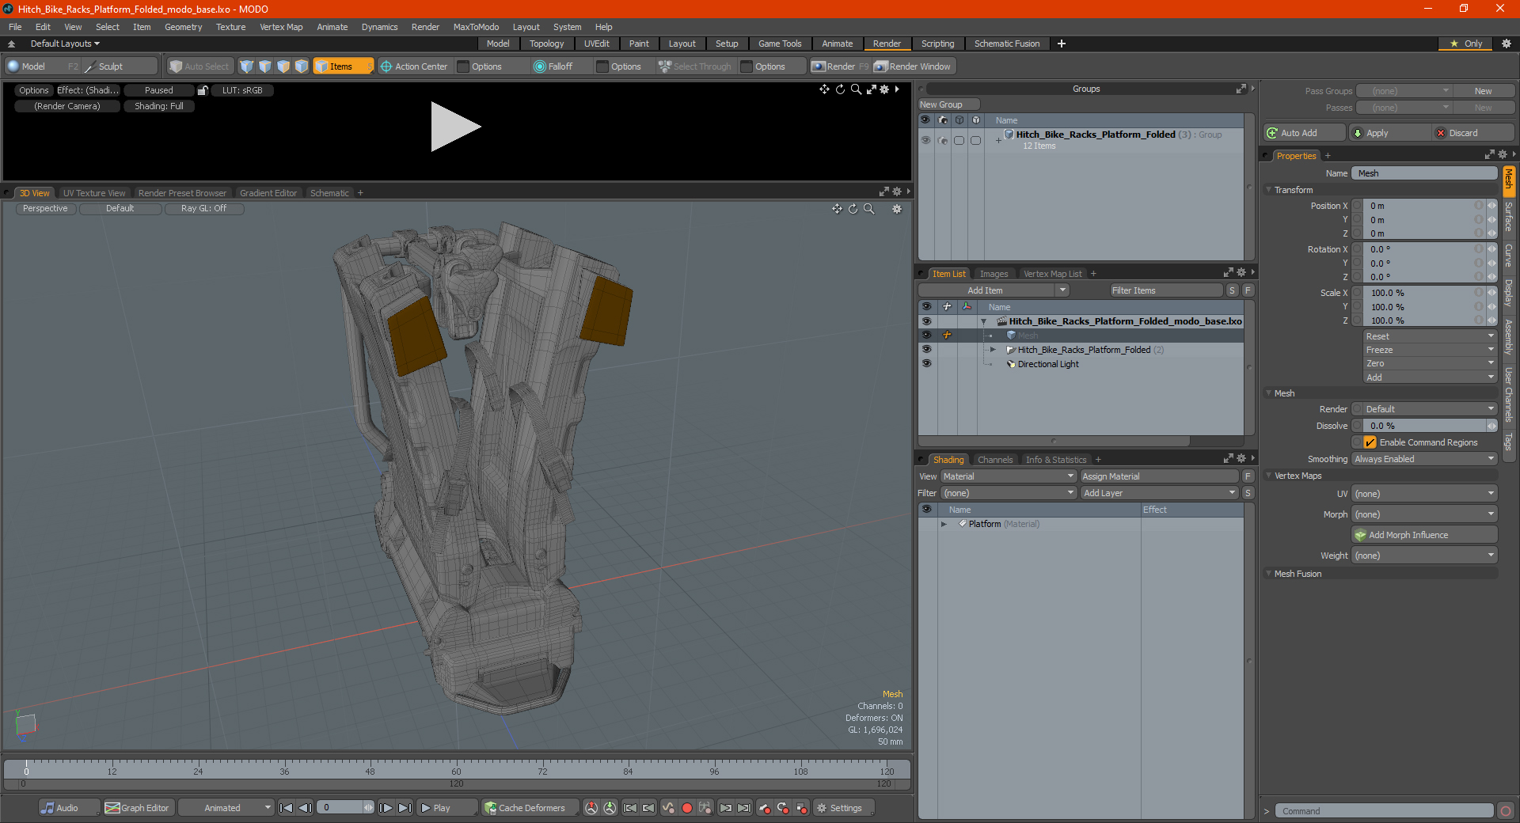Start the render preview play button

(455, 127)
